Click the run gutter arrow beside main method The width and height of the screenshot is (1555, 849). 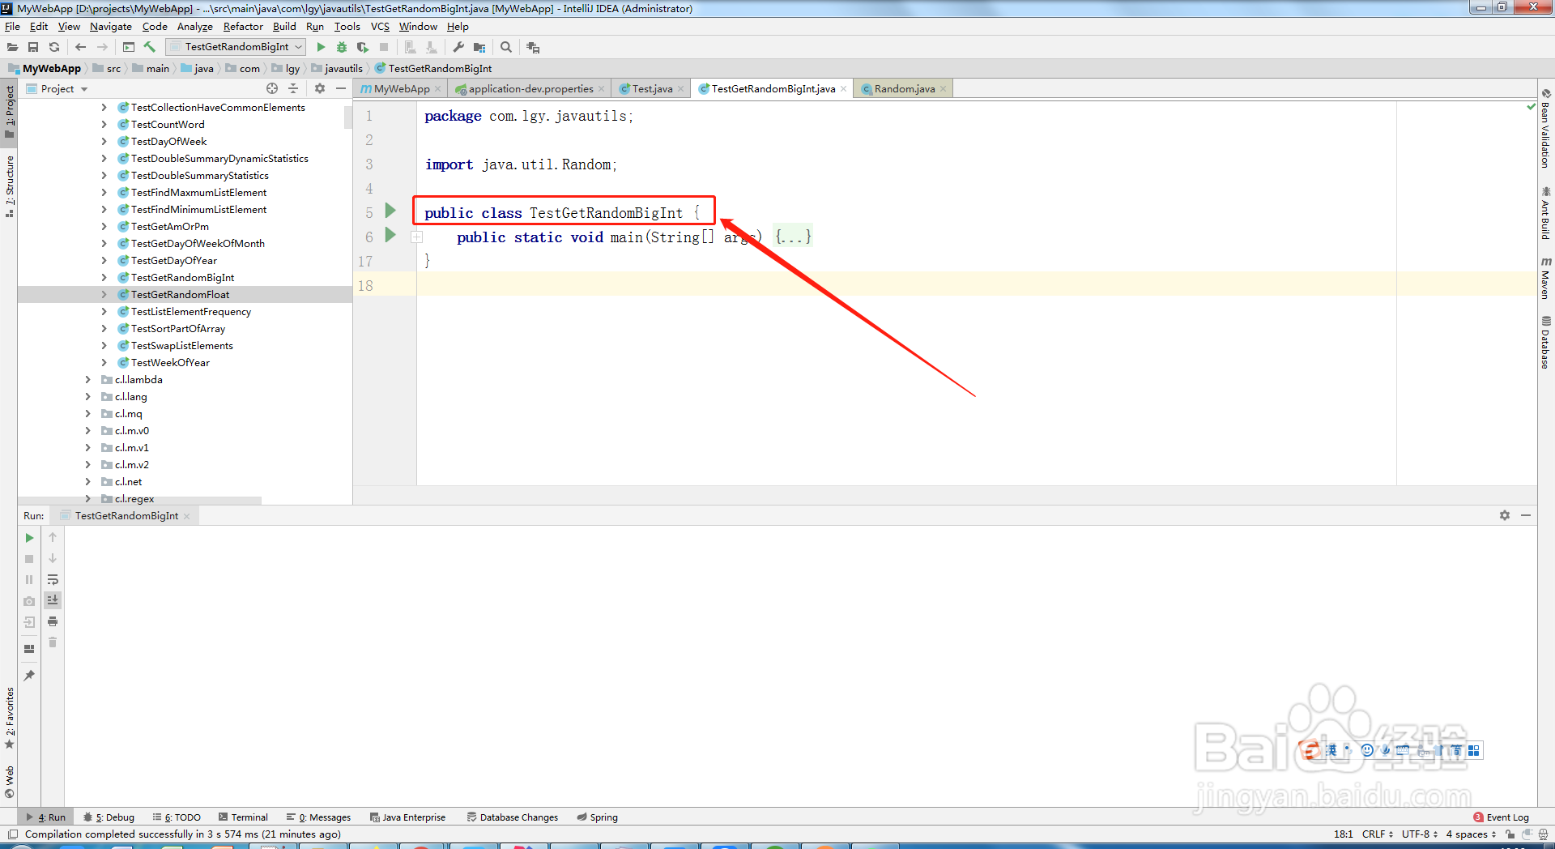click(390, 236)
